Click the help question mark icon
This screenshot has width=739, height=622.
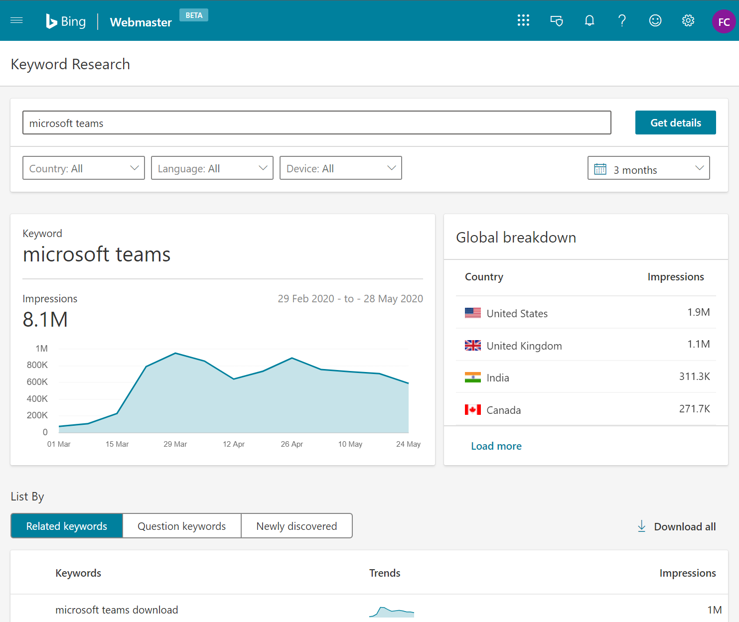click(x=622, y=20)
